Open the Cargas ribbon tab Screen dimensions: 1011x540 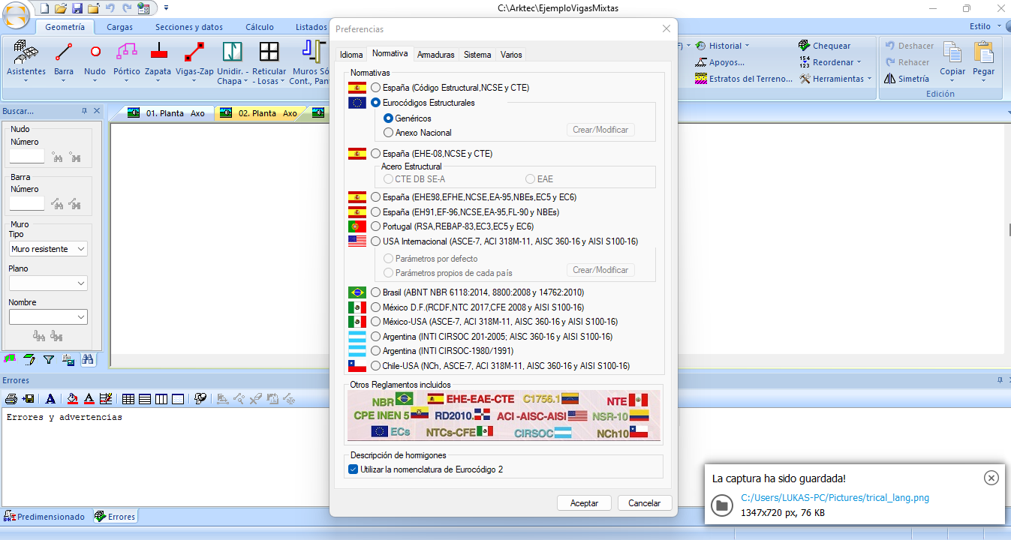click(x=120, y=27)
